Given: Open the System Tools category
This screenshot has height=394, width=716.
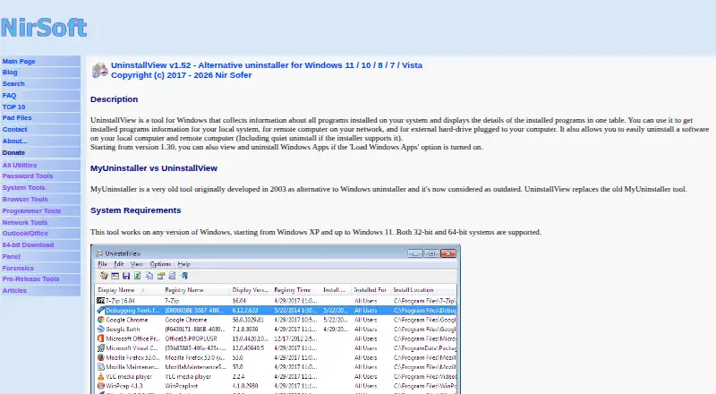Looking at the screenshot, I should 24,187.
